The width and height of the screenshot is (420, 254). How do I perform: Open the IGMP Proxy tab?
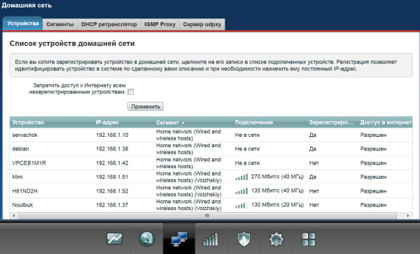coord(160,24)
